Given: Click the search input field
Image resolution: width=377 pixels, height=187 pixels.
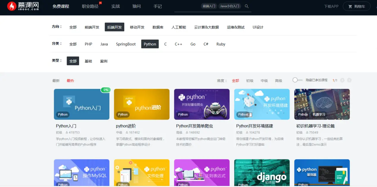Looking at the screenshot, I should 213,6.
